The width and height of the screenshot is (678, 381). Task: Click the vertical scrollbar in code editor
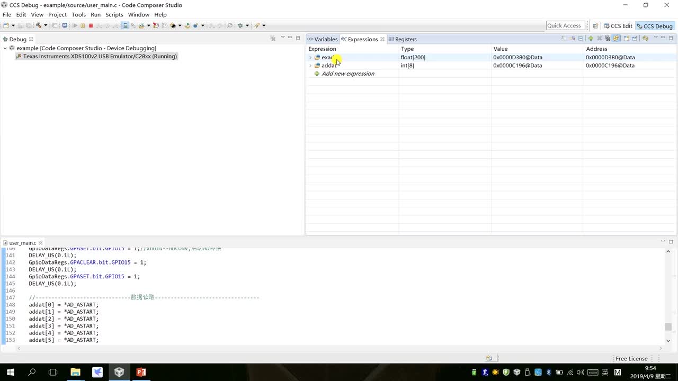(668, 326)
